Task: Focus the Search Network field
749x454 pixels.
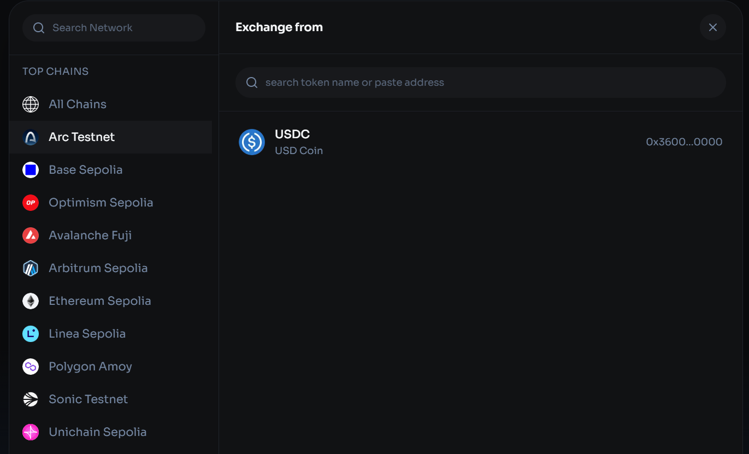Action: coord(114,28)
